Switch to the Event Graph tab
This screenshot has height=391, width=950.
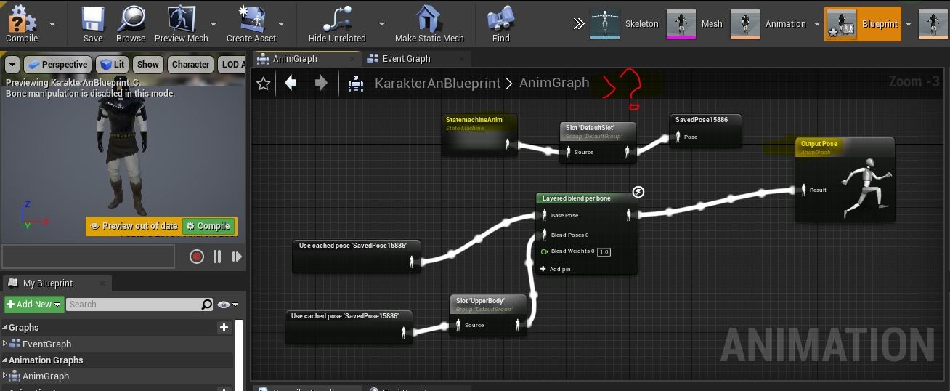(x=406, y=59)
